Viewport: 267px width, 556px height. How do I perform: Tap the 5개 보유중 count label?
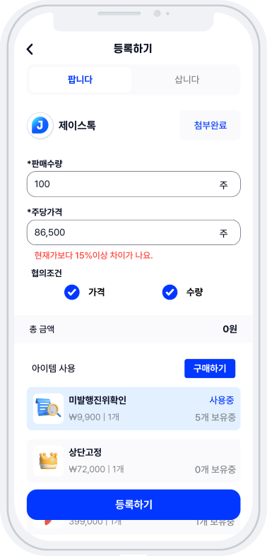(215, 417)
